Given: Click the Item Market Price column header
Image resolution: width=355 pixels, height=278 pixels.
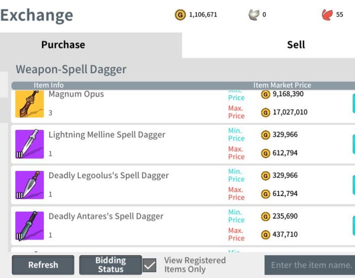Looking at the screenshot, I should pyautogui.click(x=282, y=85).
